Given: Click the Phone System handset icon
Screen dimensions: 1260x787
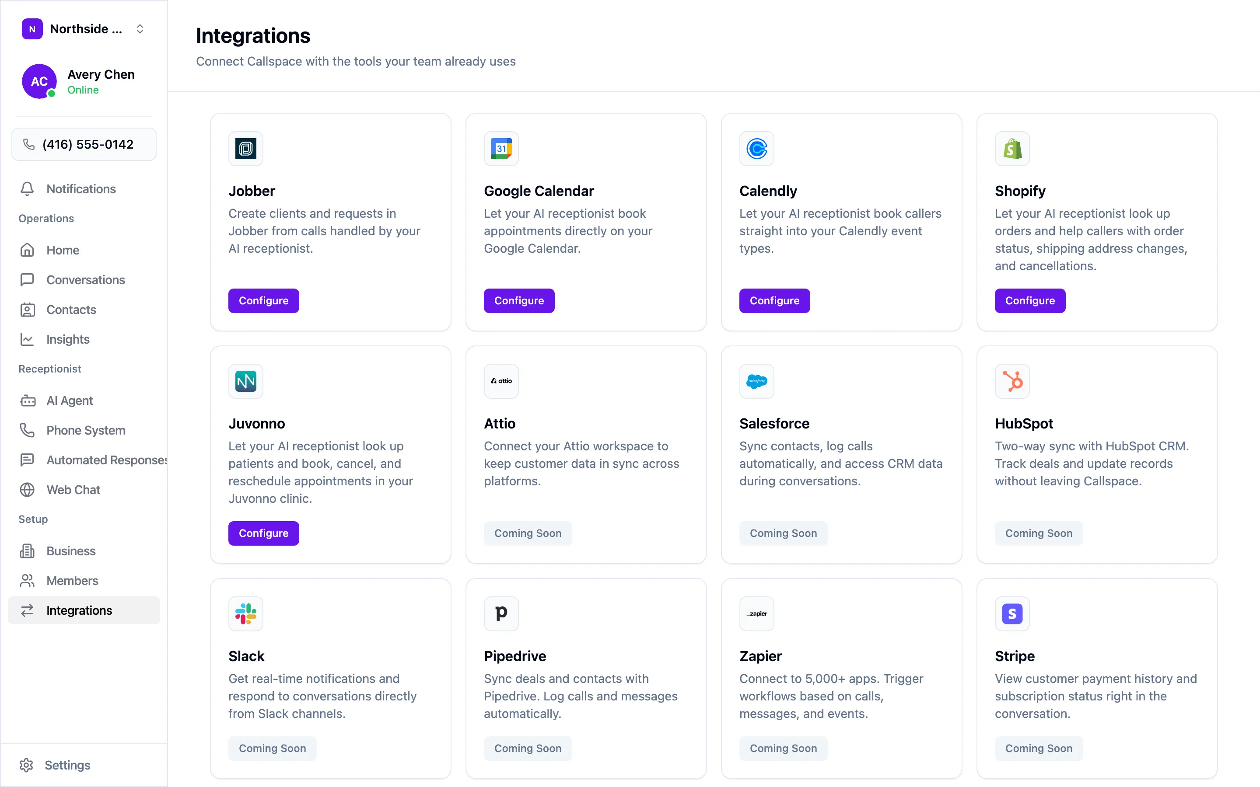Looking at the screenshot, I should click(27, 430).
